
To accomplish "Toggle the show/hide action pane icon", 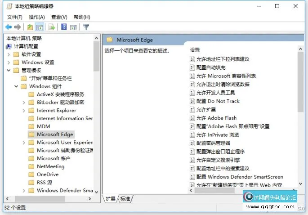I will pyautogui.click(x=73, y=27).
